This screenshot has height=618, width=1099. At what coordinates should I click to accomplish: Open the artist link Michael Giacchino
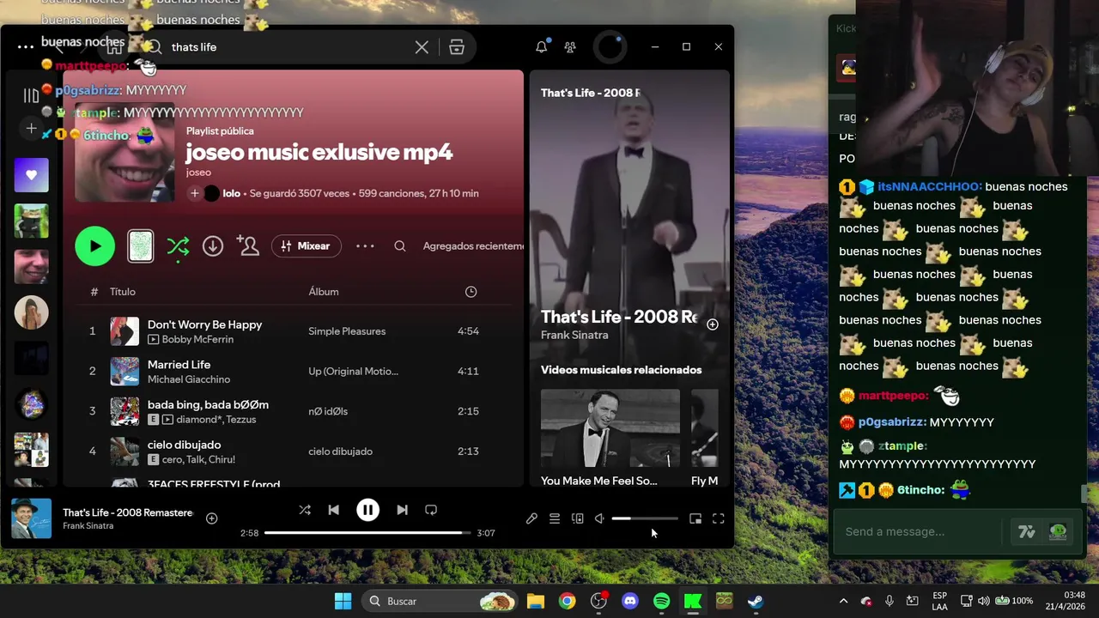(x=189, y=379)
